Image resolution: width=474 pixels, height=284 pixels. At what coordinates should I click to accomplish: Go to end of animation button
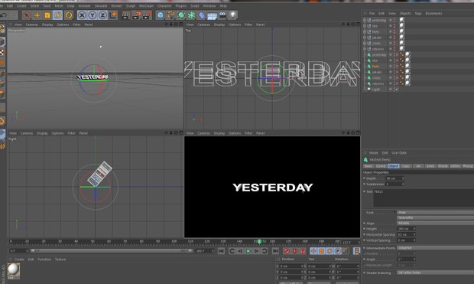[x=275, y=251]
